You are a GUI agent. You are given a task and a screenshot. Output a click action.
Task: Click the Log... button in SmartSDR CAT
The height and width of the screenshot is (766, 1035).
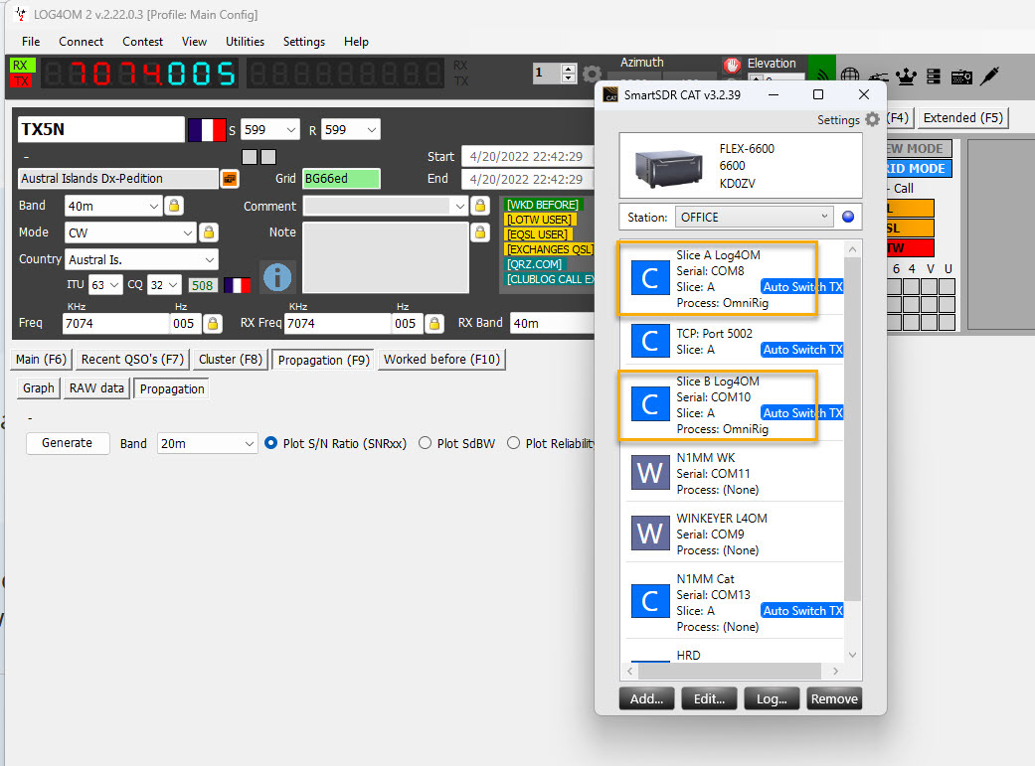point(772,698)
